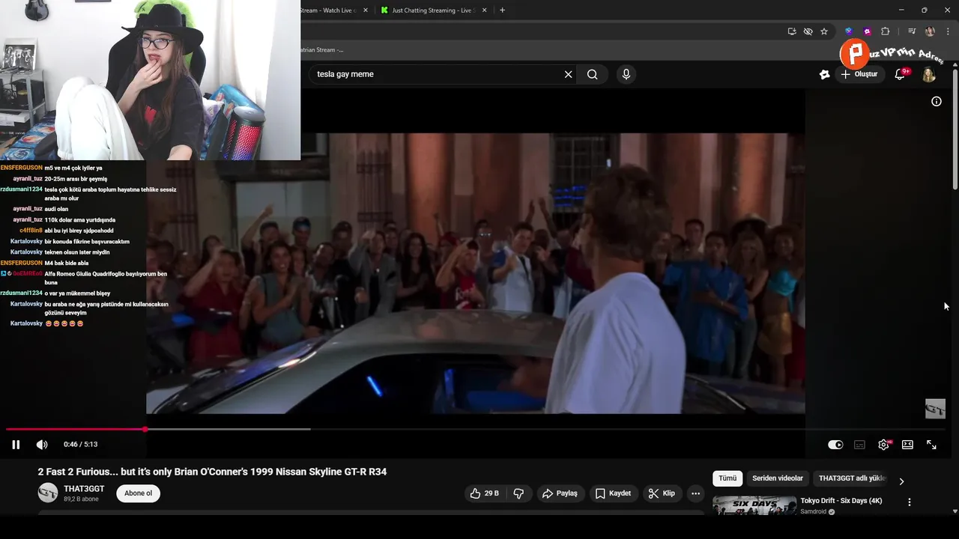This screenshot has width=959, height=539.
Task: Close the 'Stream - Watch Live' tab
Action: coord(366,10)
